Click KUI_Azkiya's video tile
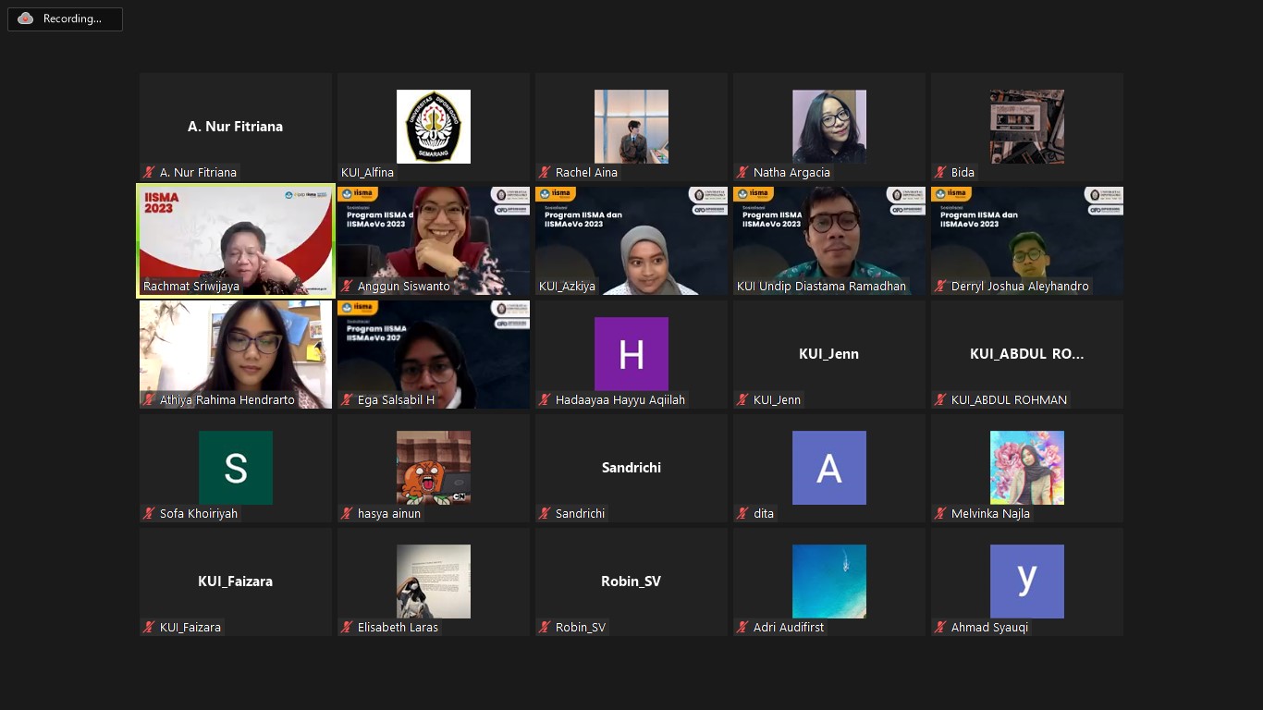Viewport: 1263px width, 710px height. click(x=631, y=240)
